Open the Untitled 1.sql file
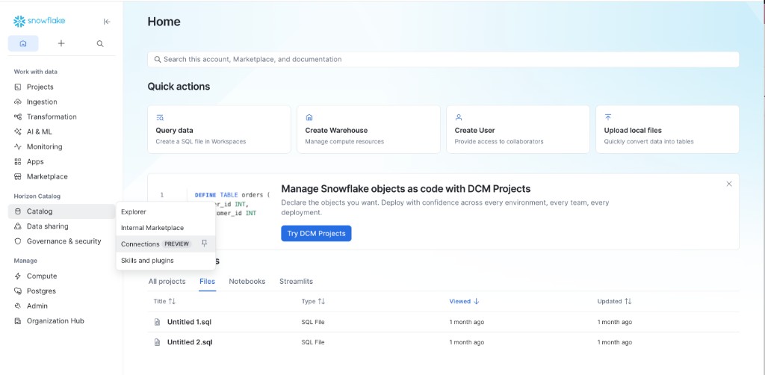This screenshot has height=375, width=765. 189,322
